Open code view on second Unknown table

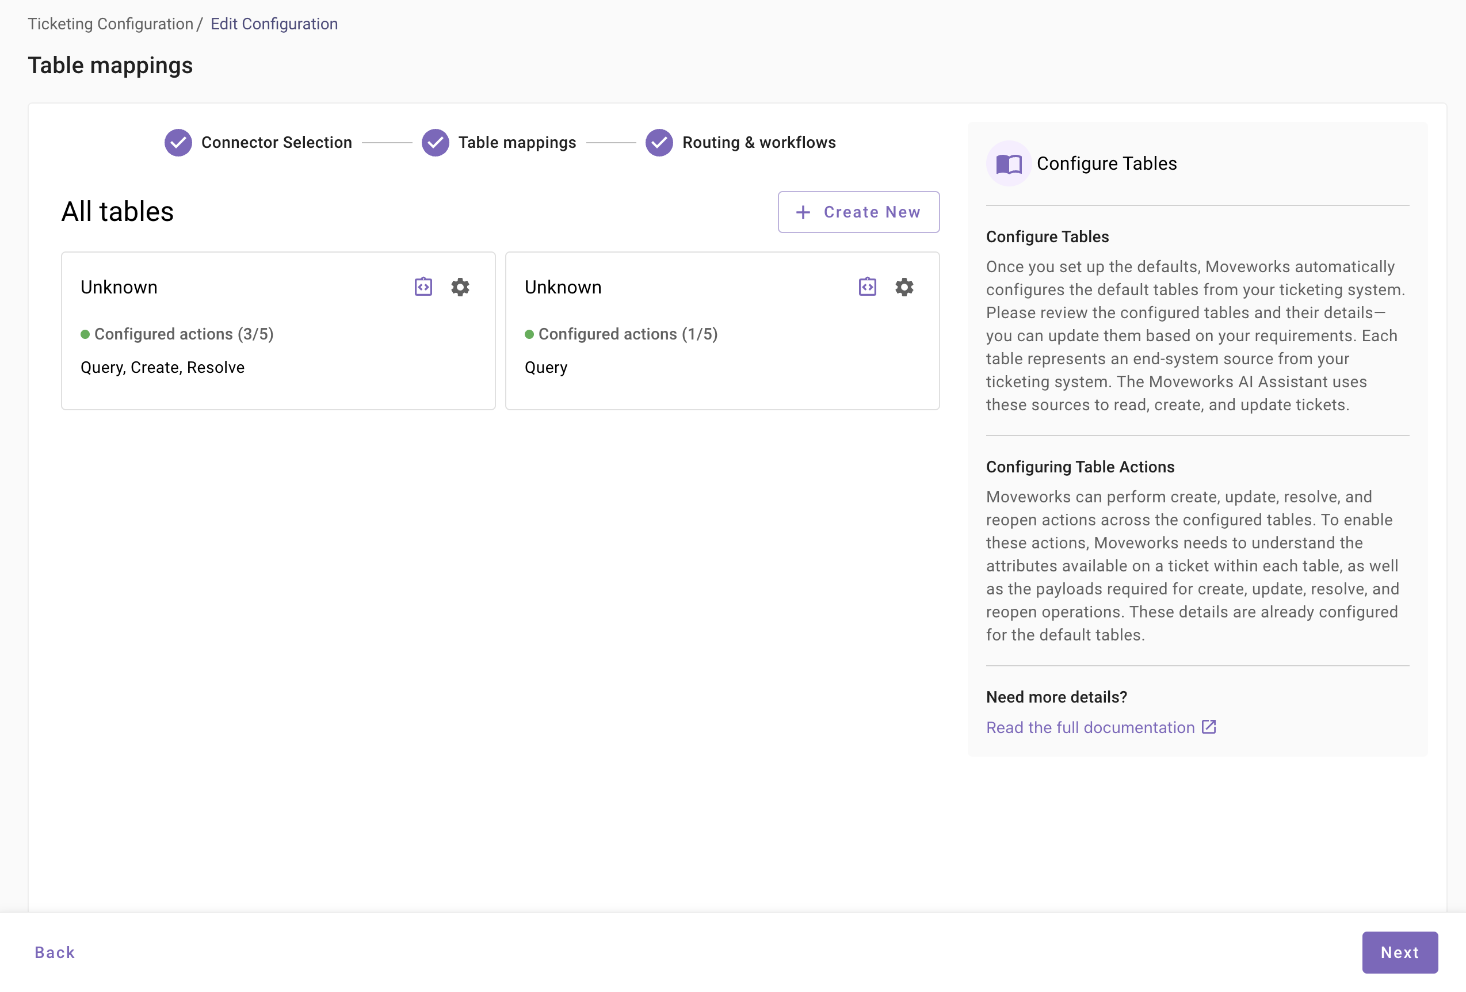pos(868,287)
